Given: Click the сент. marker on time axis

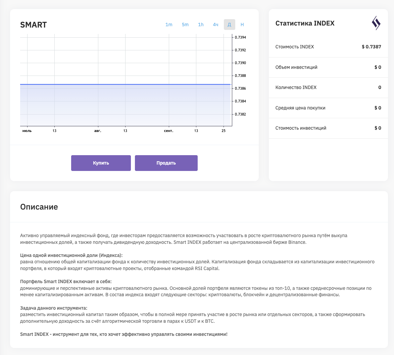Looking at the screenshot, I should pyautogui.click(x=168, y=131).
